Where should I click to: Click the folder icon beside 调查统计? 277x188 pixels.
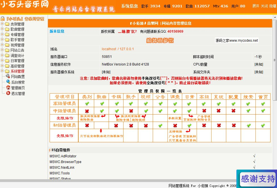tap(7, 55)
